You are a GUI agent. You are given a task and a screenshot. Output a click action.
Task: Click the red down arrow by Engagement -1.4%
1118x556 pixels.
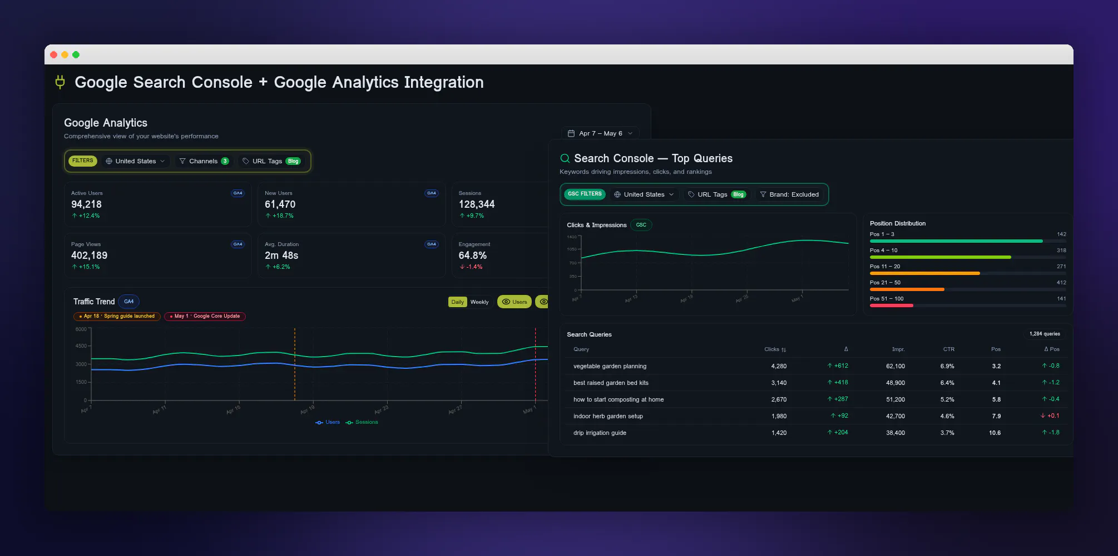pos(462,267)
